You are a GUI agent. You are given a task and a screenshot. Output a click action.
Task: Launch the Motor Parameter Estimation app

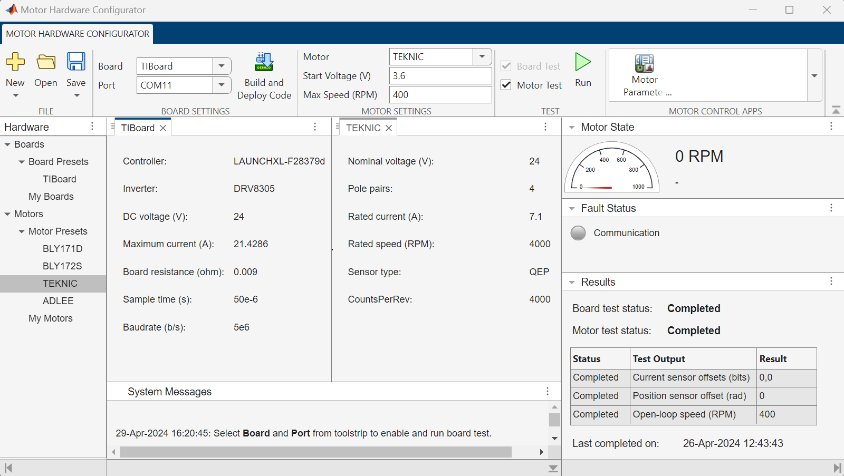coord(644,74)
